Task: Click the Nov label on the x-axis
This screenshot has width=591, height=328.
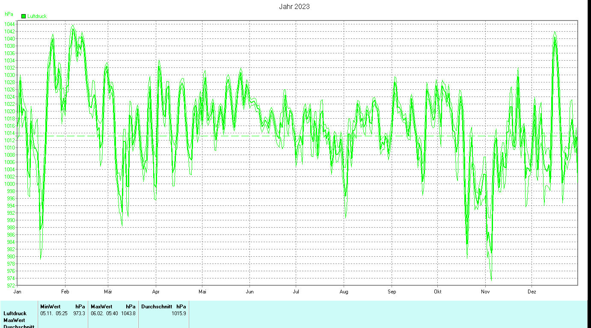Action: click(x=485, y=292)
